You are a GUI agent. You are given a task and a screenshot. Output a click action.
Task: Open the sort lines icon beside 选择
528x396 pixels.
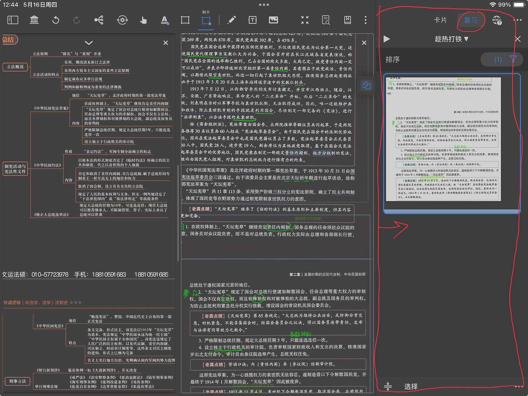[388, 386]
